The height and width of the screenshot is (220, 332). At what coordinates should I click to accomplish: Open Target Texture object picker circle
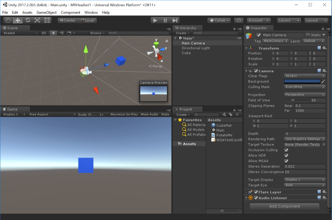coord(324,144)
